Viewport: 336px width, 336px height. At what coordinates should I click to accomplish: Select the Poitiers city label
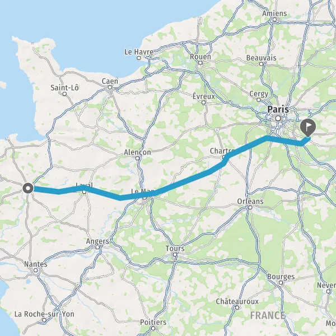pos(153,322)
